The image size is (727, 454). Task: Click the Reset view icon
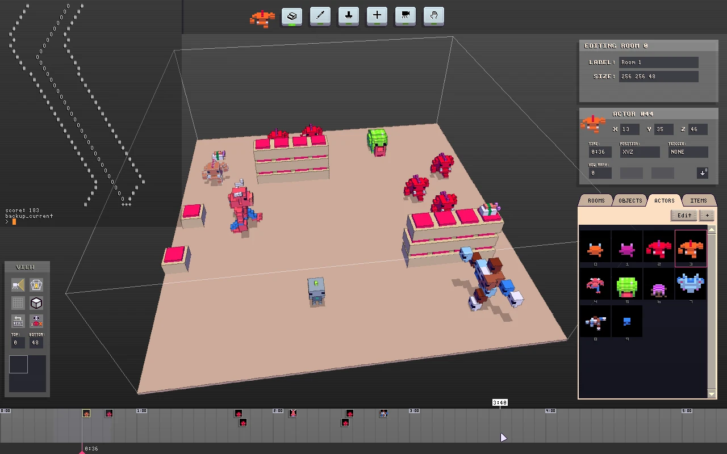(x=18, y=321)
